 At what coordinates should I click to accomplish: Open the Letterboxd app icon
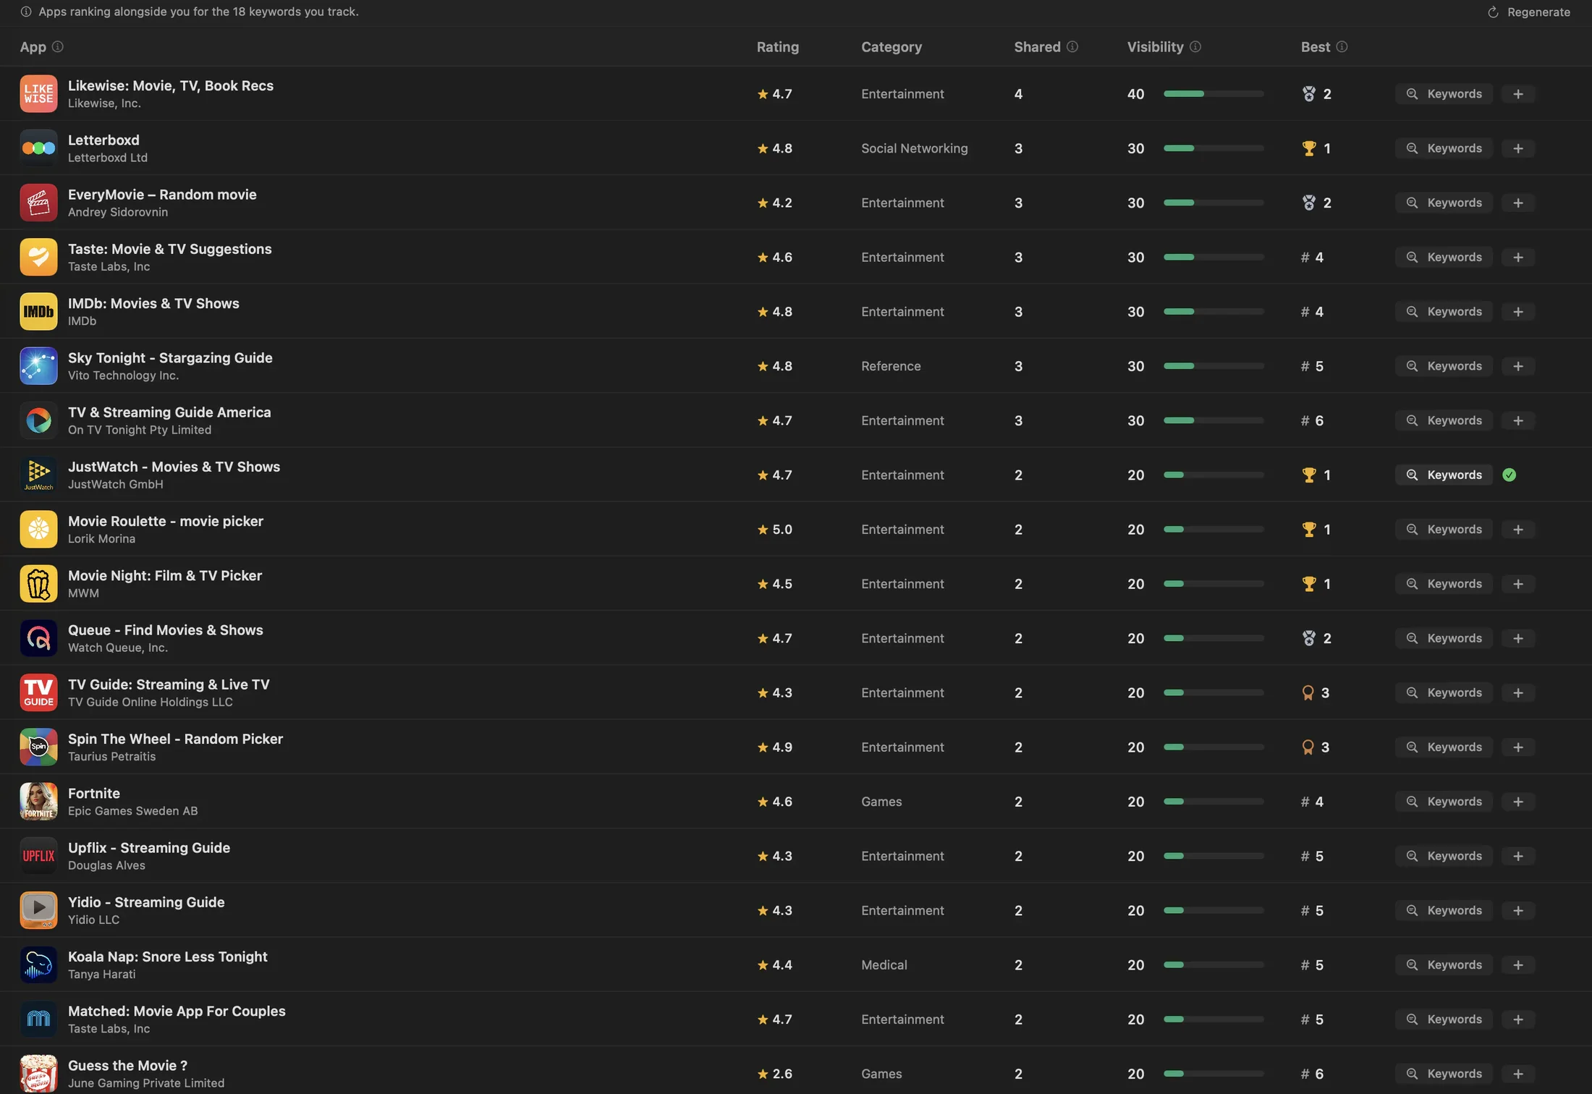click(38, 148)
